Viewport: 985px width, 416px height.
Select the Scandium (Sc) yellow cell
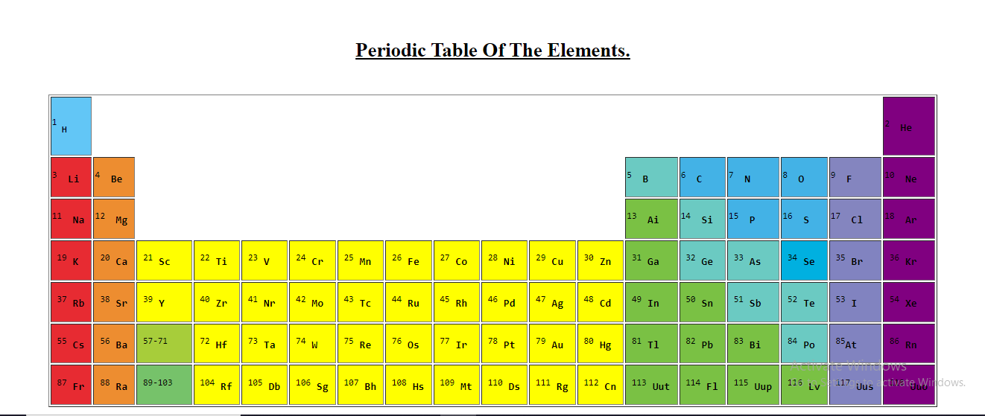tap(164, 260)
